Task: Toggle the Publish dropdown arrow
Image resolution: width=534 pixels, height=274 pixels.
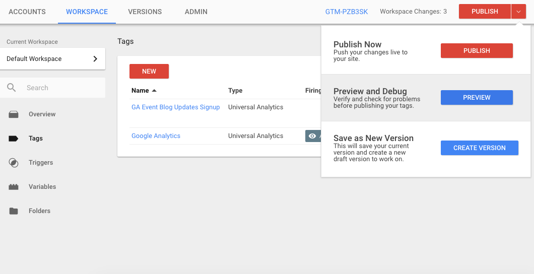Action: 518,12
